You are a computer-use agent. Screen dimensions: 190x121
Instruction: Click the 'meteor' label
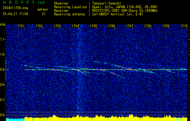point(43,10)
